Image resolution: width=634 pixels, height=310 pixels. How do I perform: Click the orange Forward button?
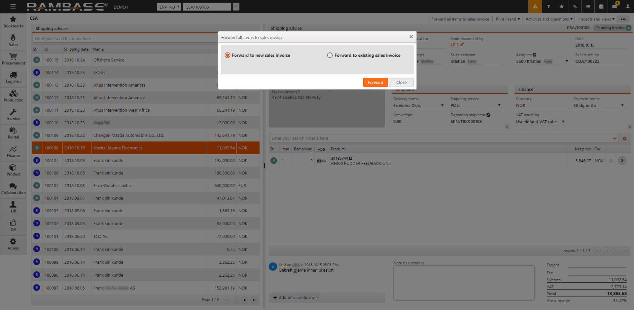[375, 82]
